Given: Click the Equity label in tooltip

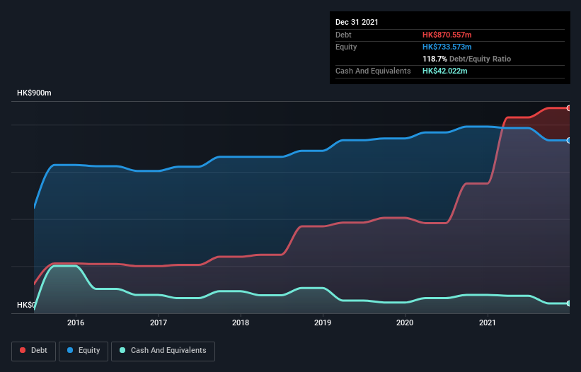Looking at the screenshot, I should 346,47.
